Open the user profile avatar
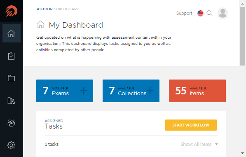 coord(223,13)
